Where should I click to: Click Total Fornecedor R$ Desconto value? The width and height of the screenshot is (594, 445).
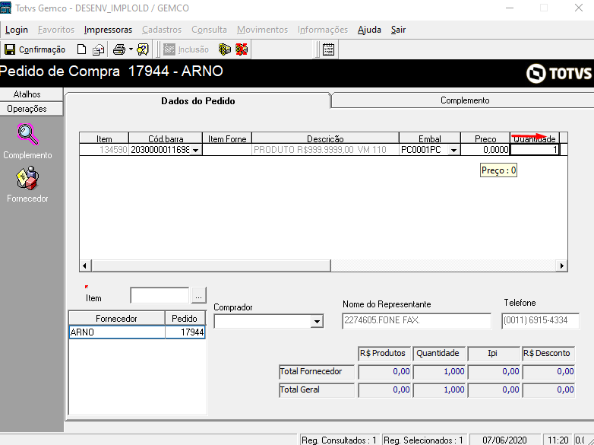548,371
